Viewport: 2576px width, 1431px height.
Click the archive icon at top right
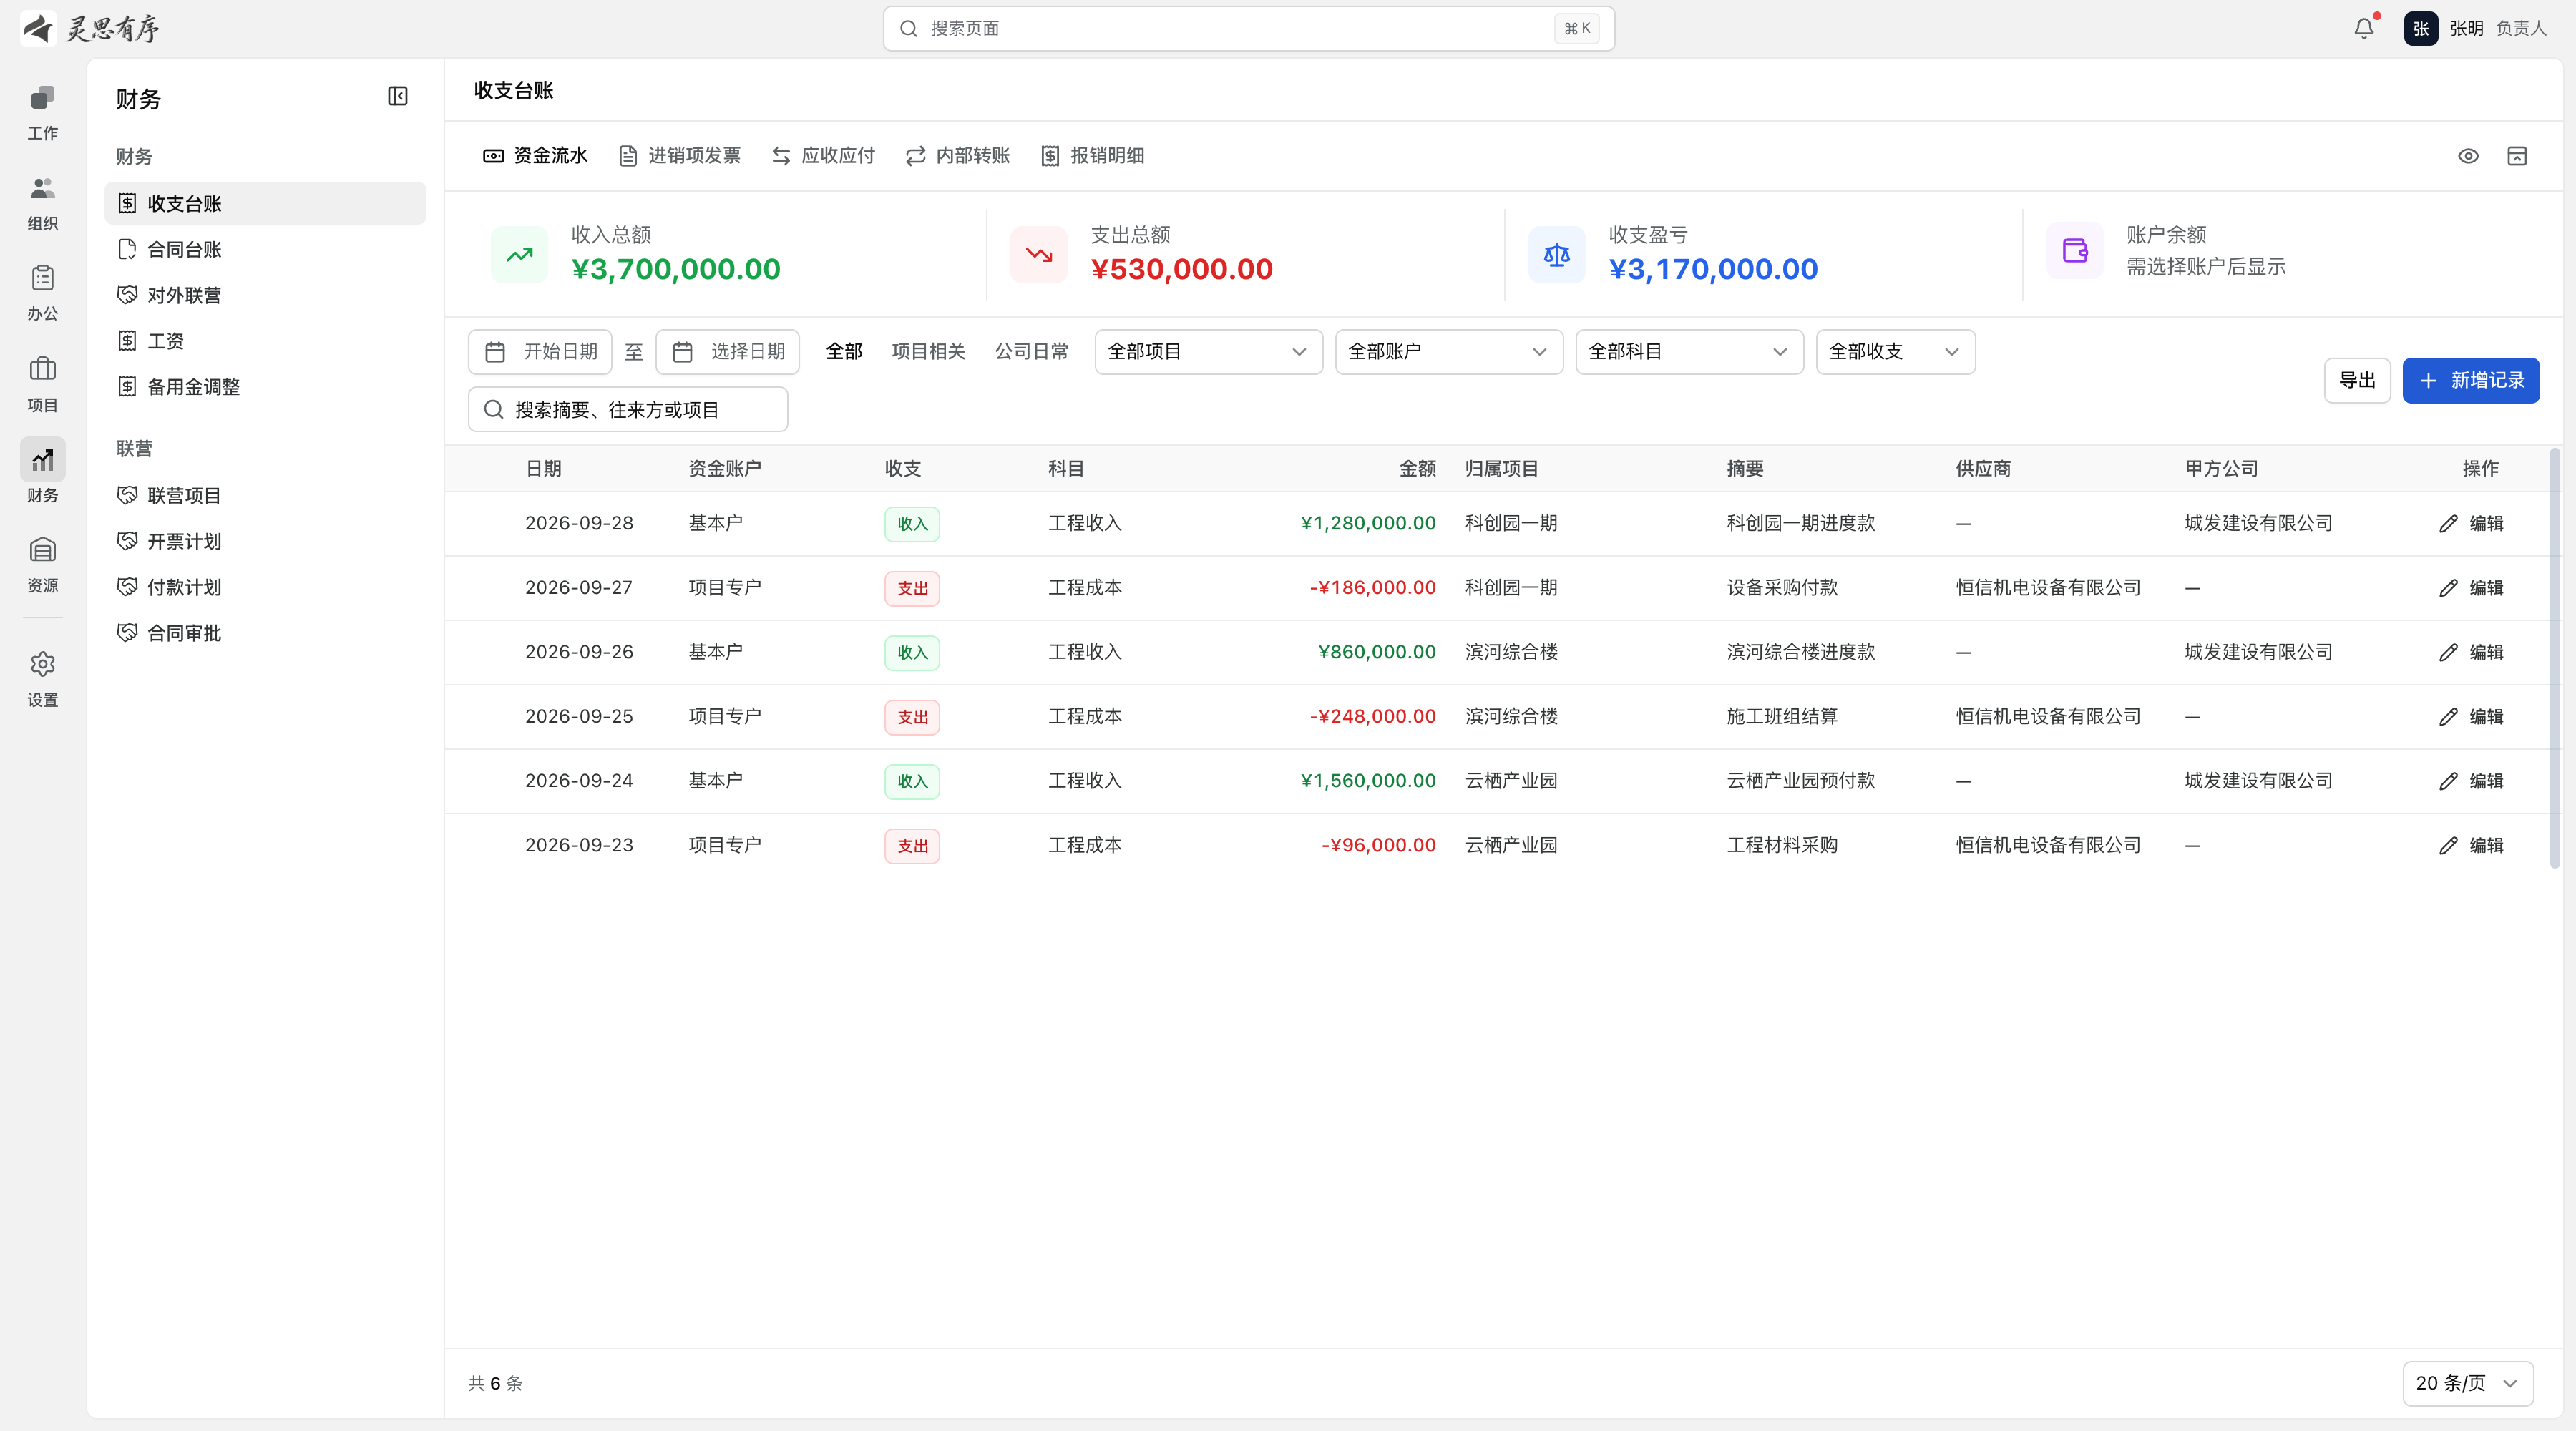pyautogui.click(x=2517, y=156)
